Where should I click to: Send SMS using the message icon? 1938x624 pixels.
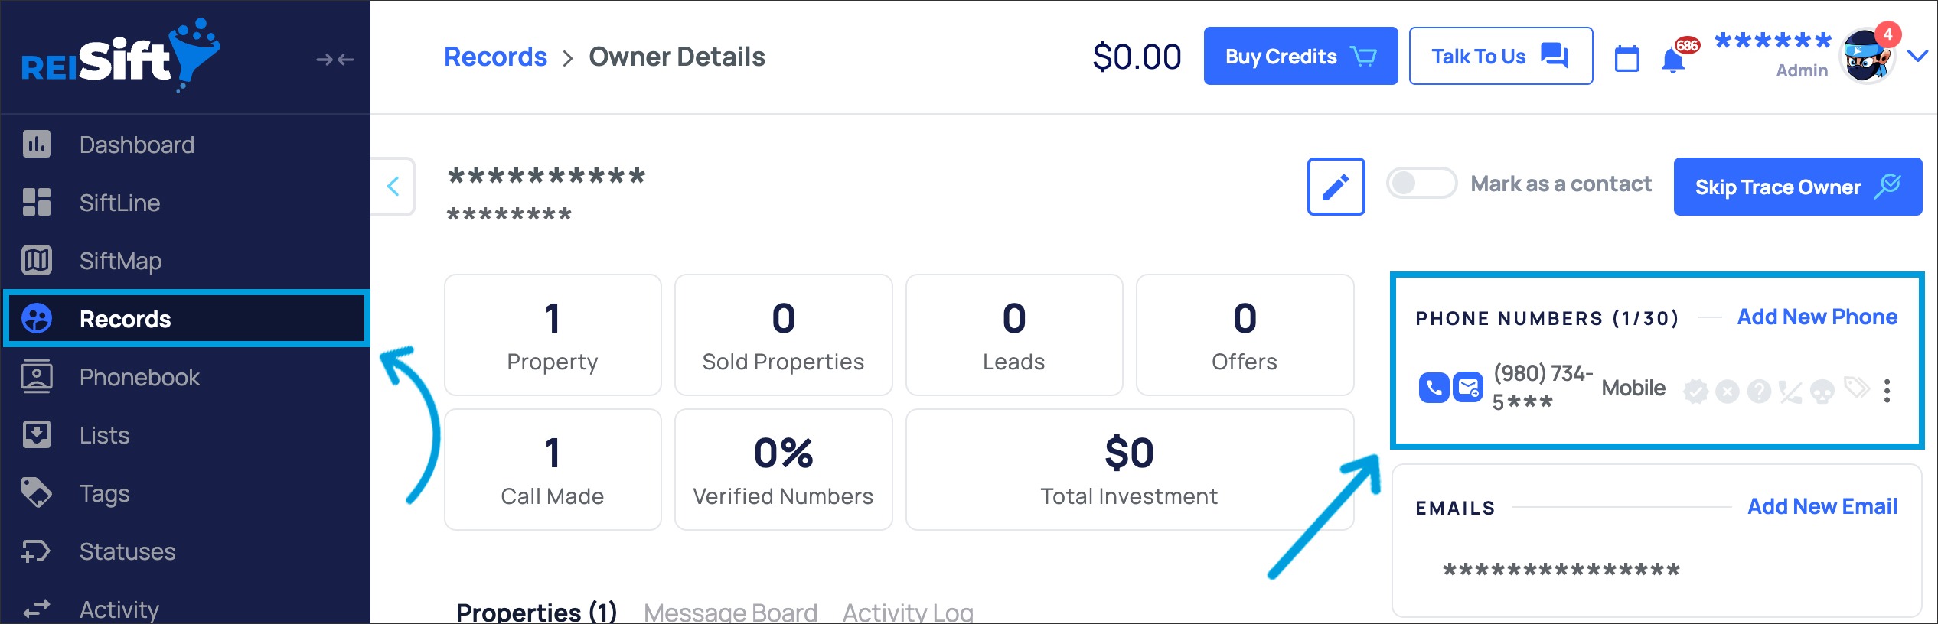pyautogui.click(x=1468, y=388)
